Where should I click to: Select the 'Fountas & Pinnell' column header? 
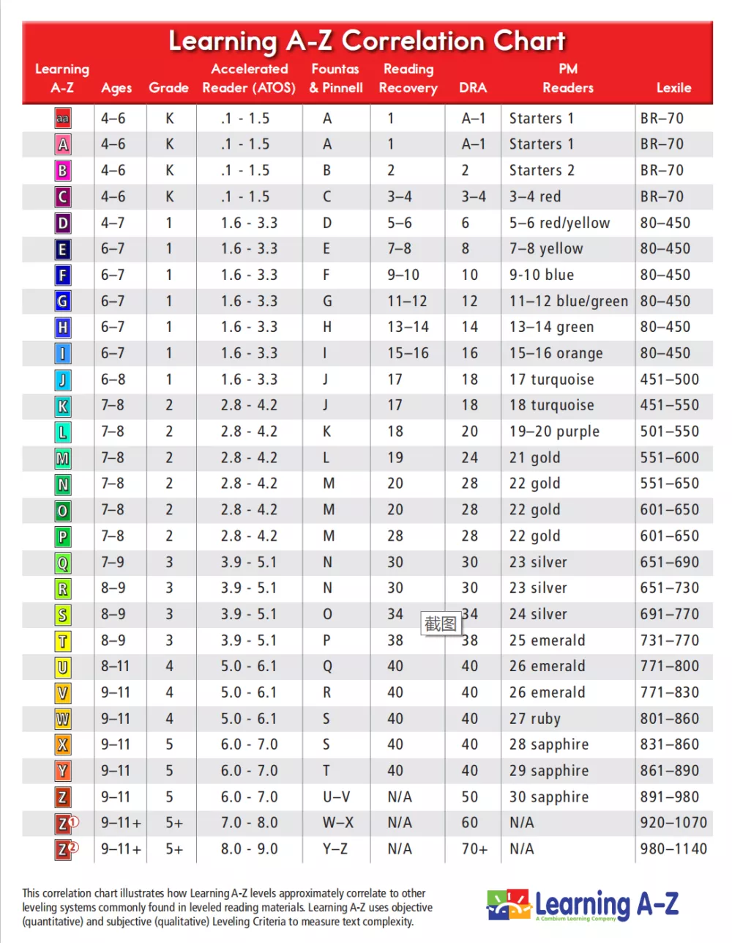[x=336, y=78]
